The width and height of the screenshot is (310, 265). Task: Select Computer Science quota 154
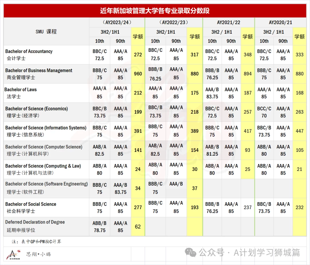pyautogui.click(x=195, y=150)
